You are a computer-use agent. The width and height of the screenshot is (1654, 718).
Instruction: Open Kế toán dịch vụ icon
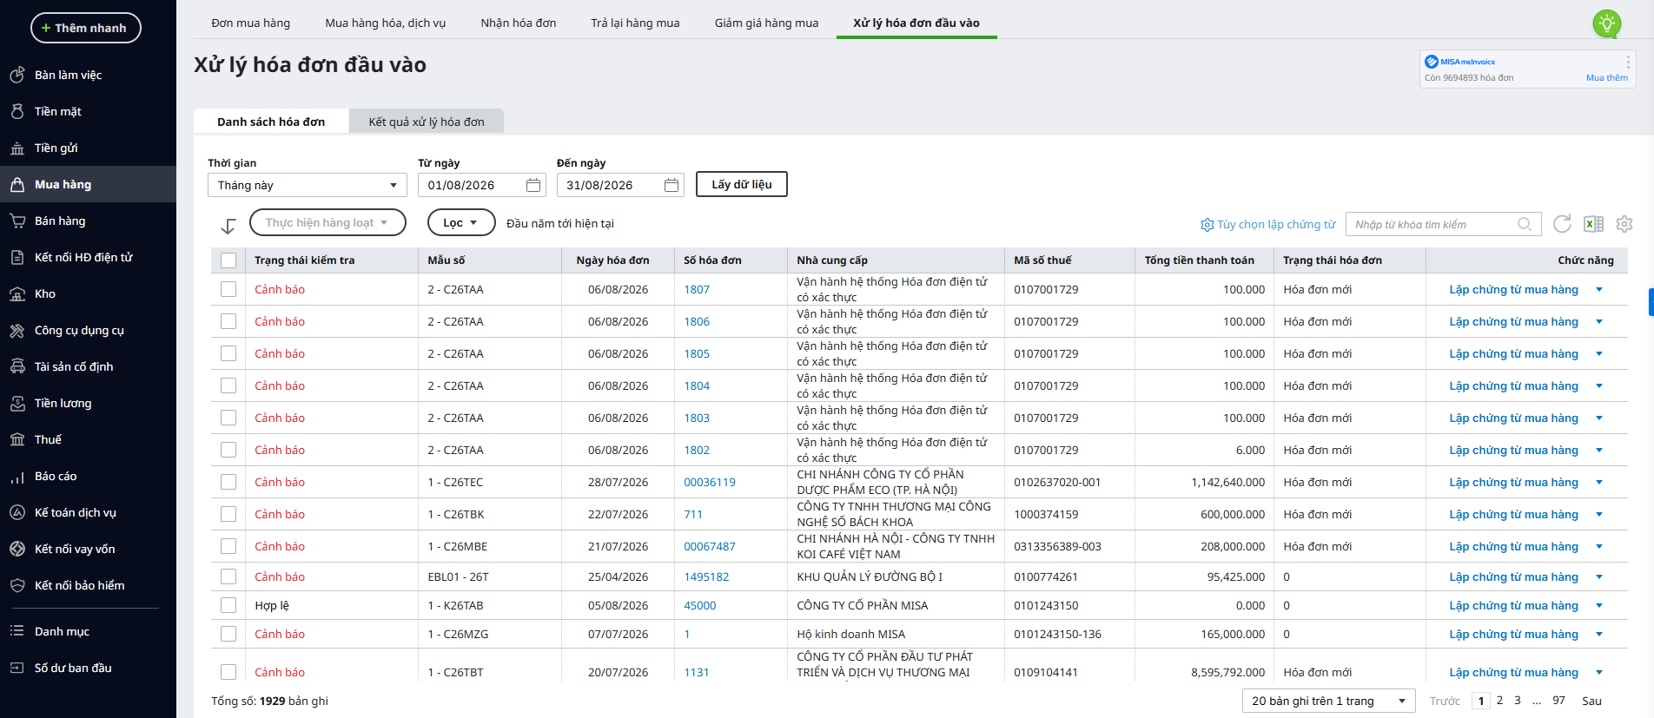(x=17, y=512)
